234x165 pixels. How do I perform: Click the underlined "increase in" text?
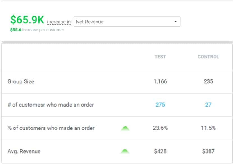pos(59,22)
